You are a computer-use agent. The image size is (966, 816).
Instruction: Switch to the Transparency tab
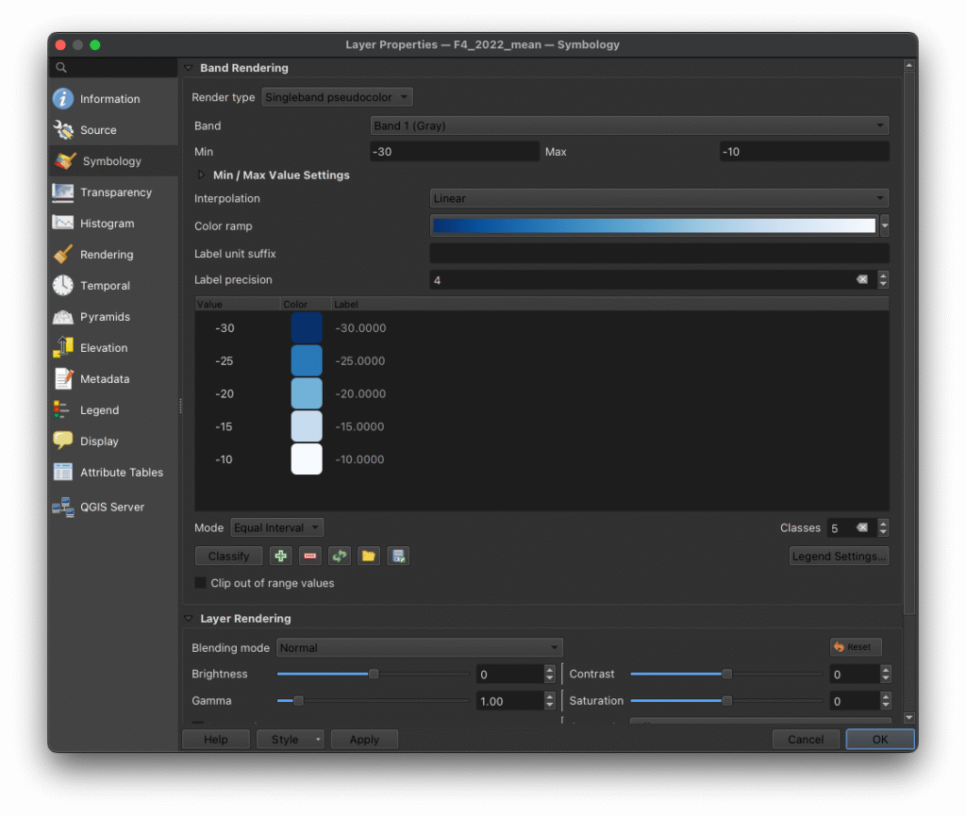click(x=115, y=192)
